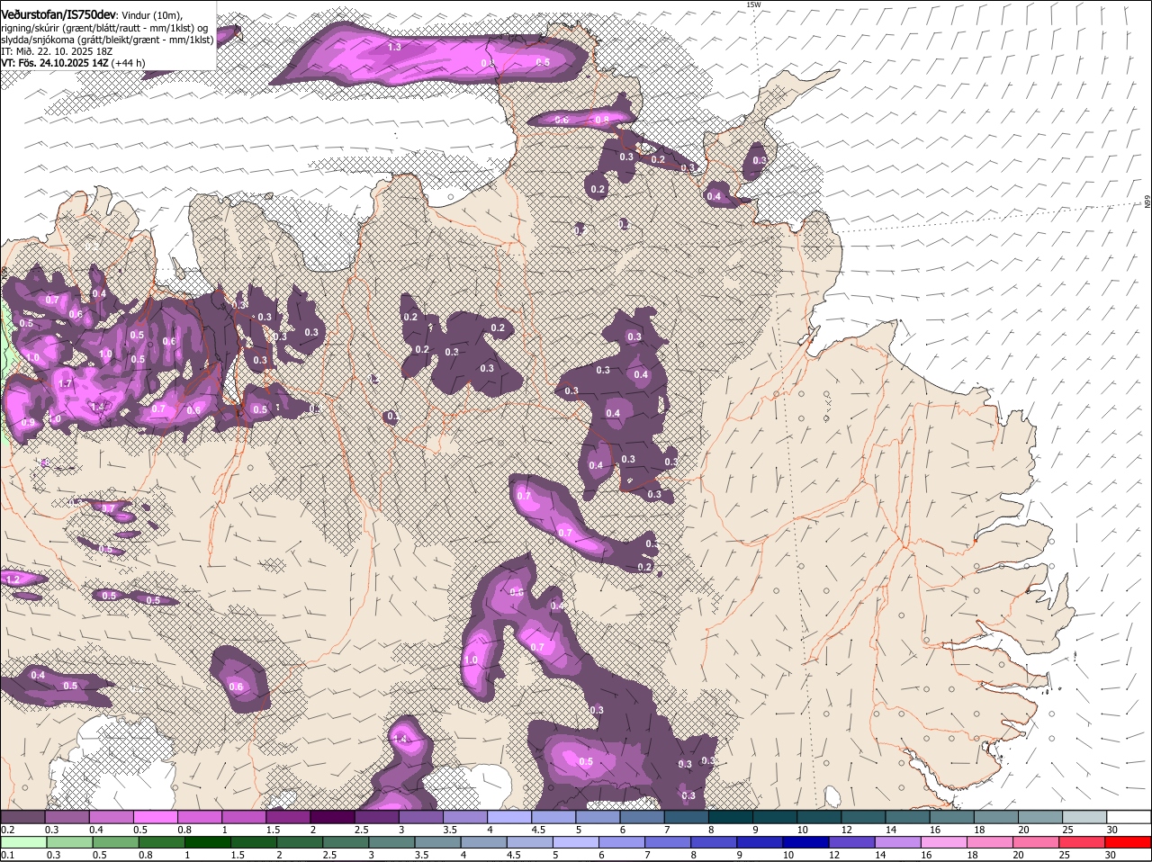Click the VT Fös. 24.10.2025 14Z valid time
The height and width of the screenshot is (862, 1152).
click(54, 63)
